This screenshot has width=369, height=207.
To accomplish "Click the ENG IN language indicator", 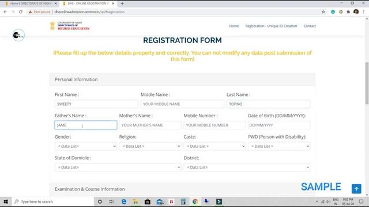I will click(x=336, y=202).
